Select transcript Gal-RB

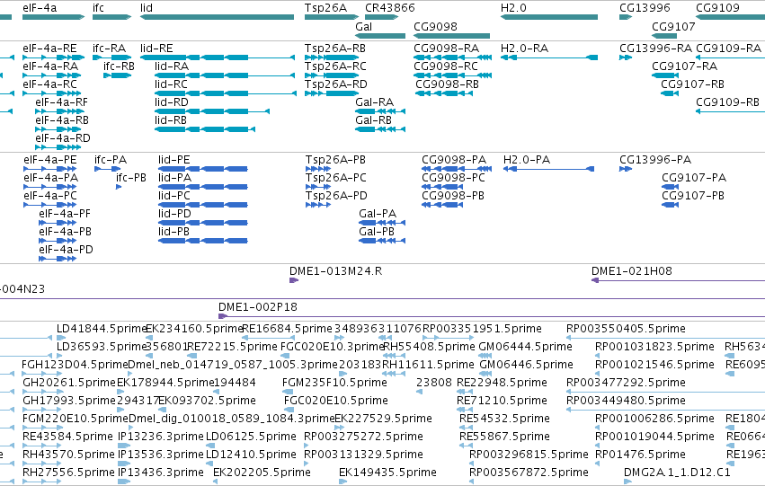[x=373, y=119]
